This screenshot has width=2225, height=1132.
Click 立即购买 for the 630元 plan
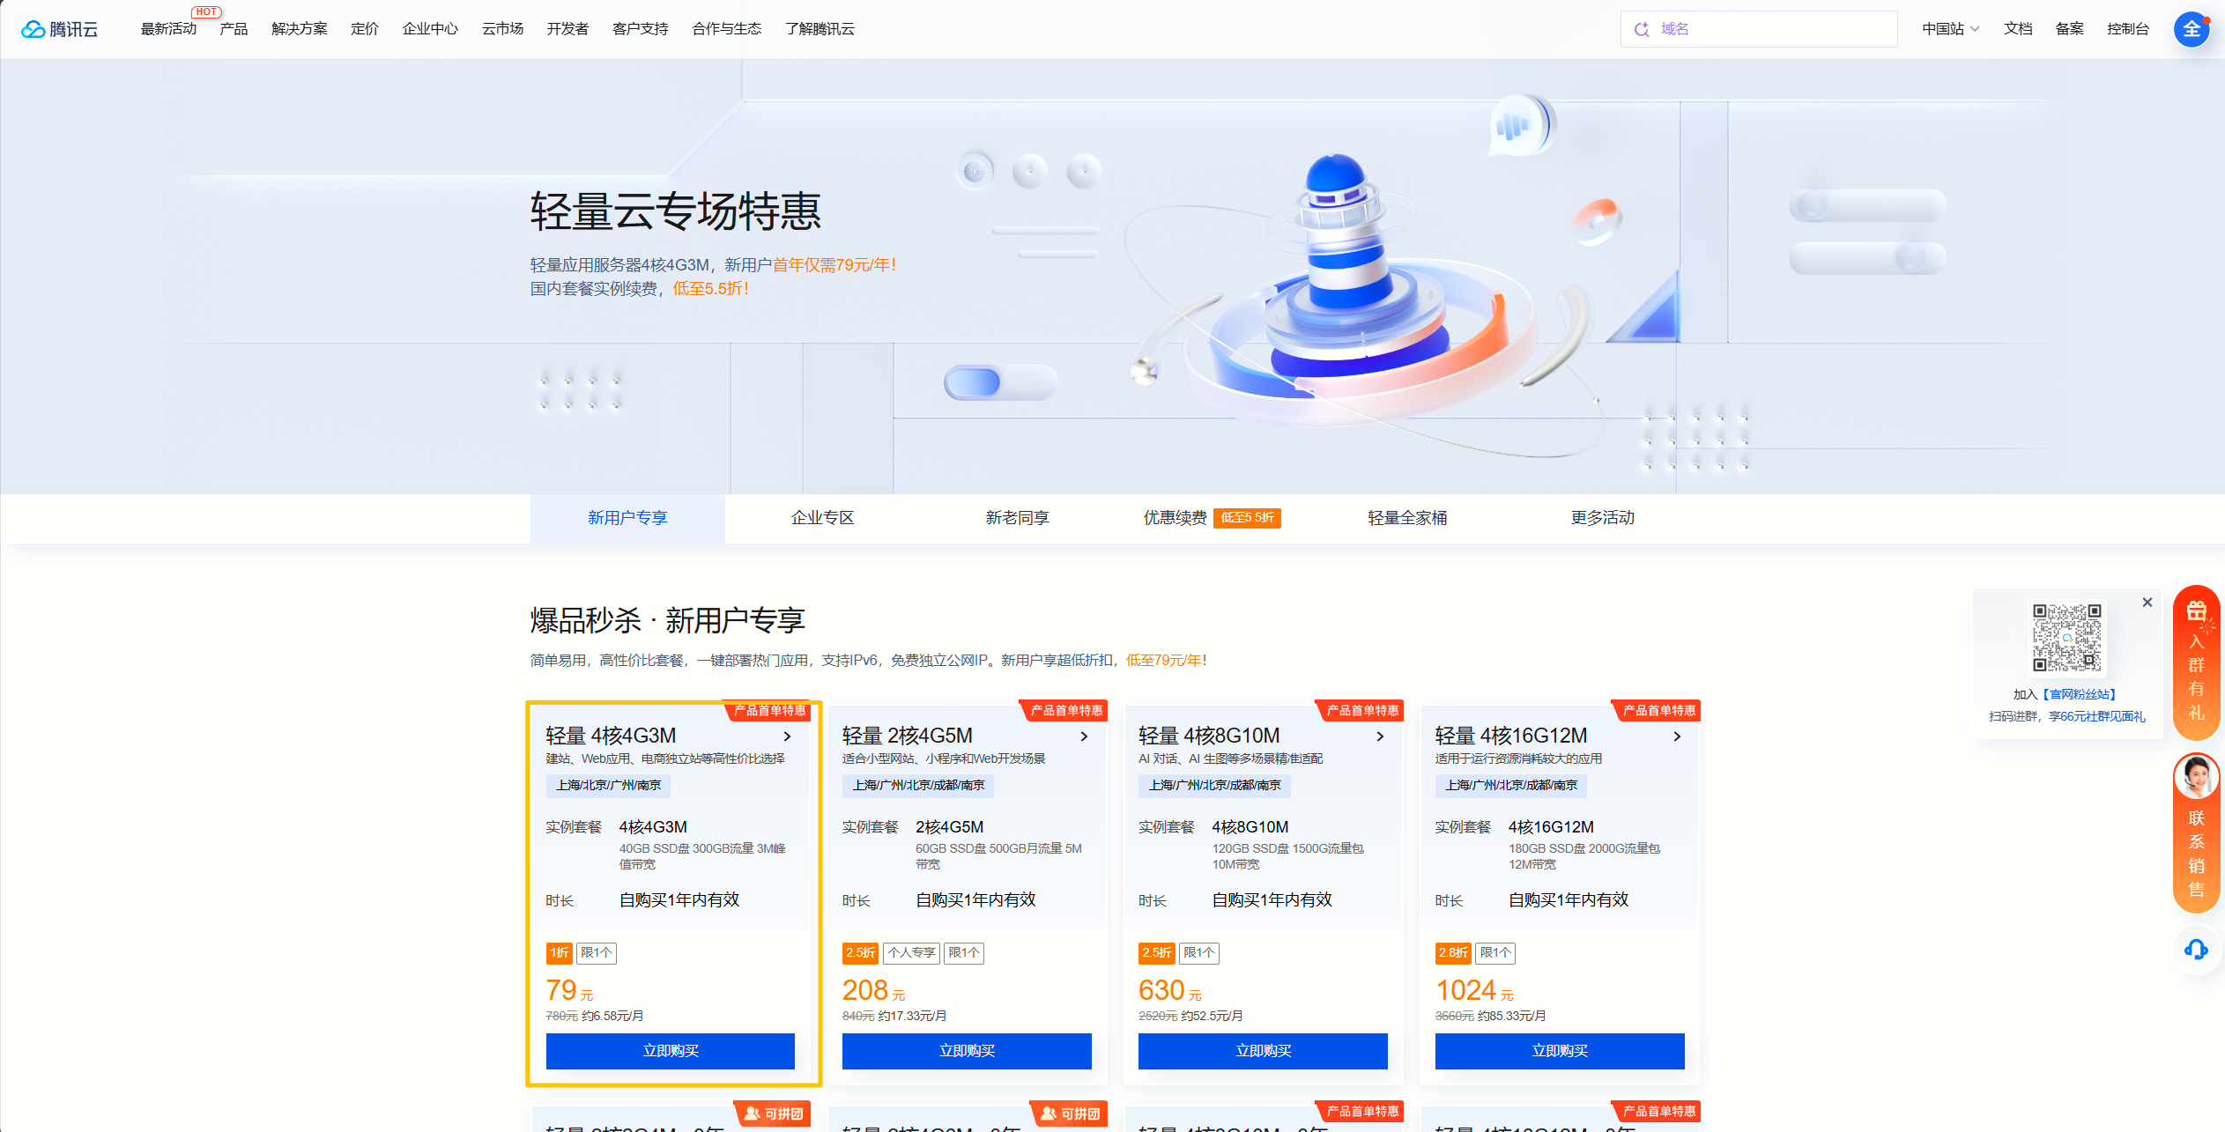point(1263,1051)
